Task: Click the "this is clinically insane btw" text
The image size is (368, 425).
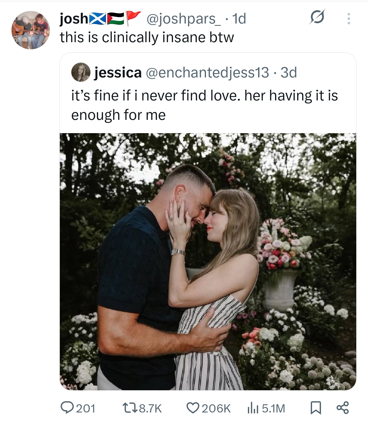Action: [x=147, y=37]
